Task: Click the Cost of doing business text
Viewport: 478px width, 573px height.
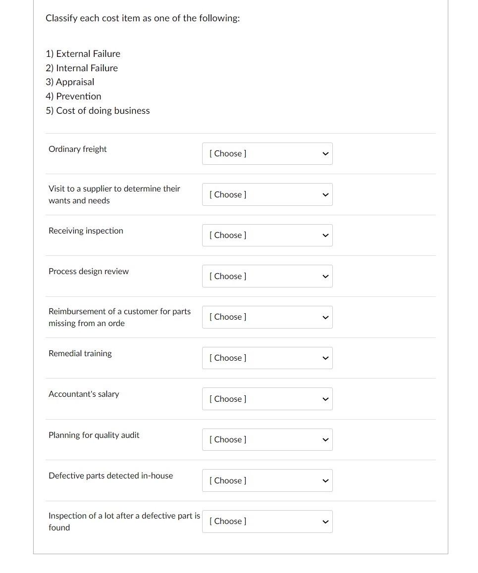Action: pyautogui.click(x=98, y=110)
